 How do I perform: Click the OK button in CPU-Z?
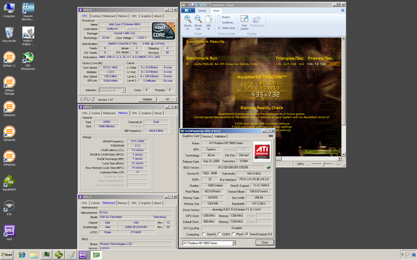(167, 99)
